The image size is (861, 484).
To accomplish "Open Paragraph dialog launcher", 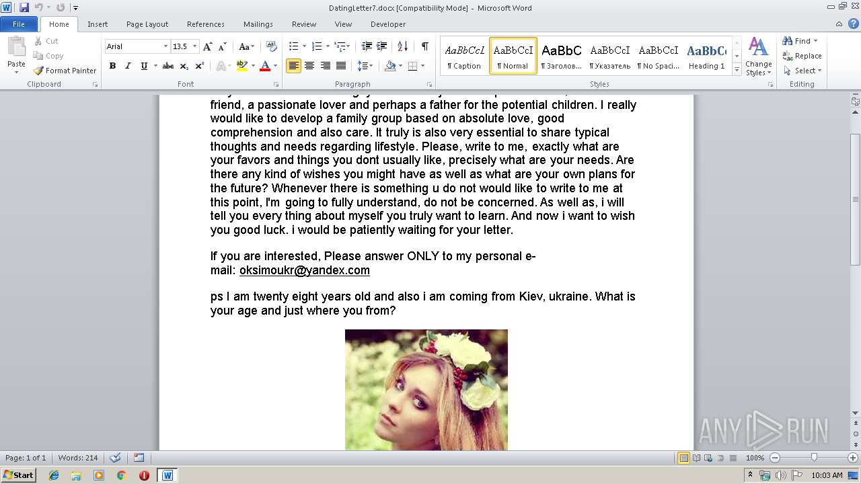I will click(430, 85).
